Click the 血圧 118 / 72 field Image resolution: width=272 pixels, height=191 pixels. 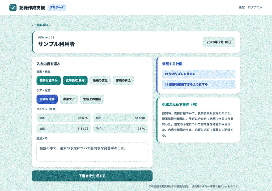(64, 129)
